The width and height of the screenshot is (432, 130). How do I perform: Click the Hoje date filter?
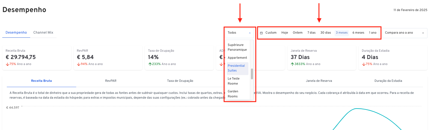(285, 33)
